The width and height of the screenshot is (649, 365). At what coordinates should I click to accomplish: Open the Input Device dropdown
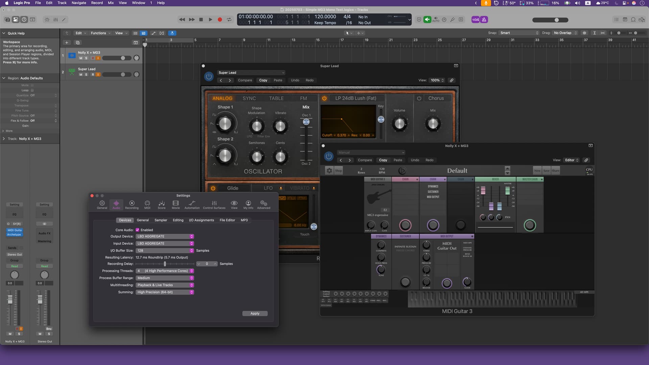point(165,244)
